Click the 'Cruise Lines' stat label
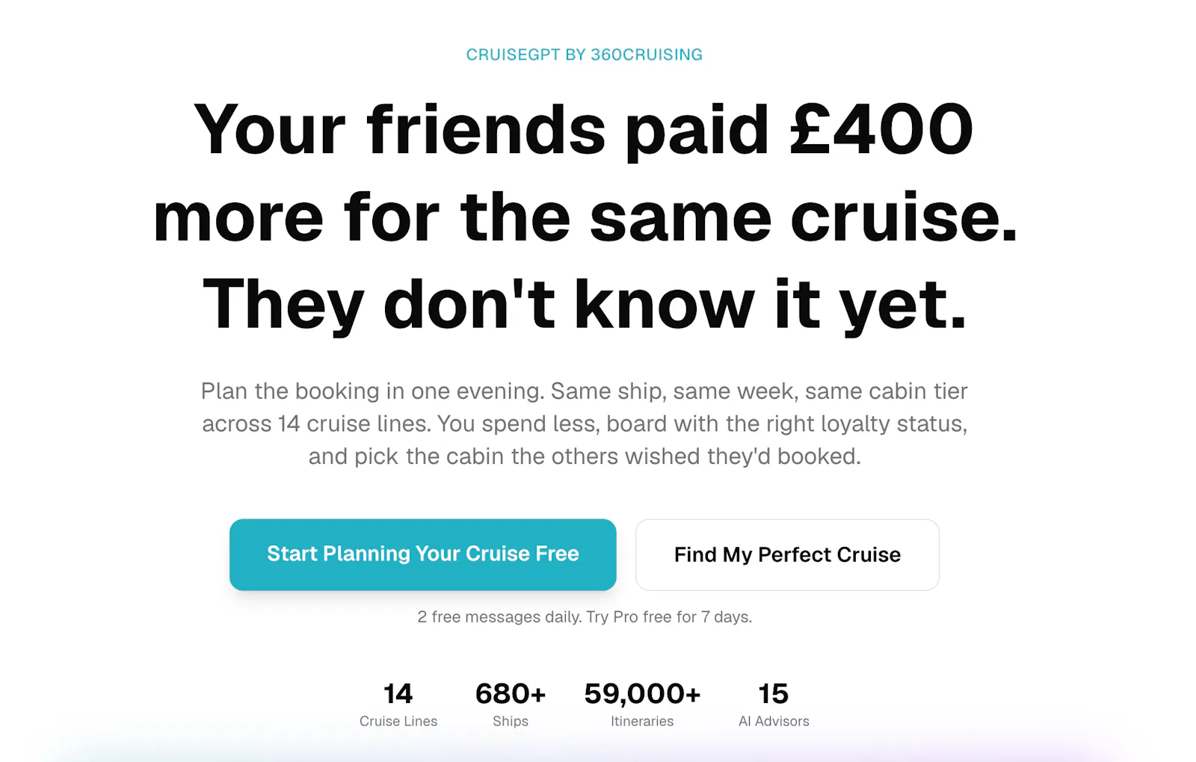1196x762 pixels. tap(398, 721)
